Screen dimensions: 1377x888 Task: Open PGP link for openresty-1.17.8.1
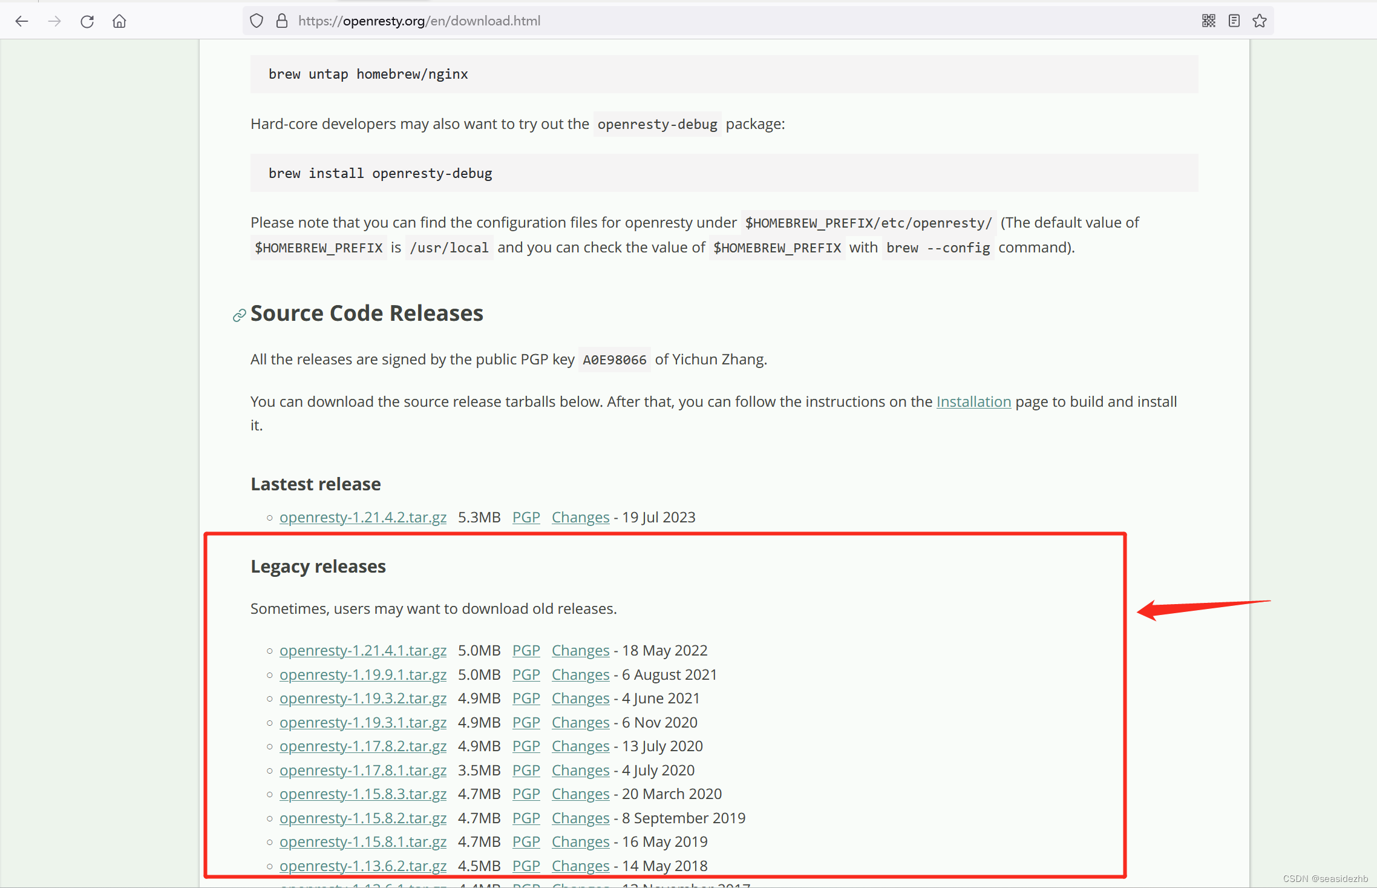(526, 771)
